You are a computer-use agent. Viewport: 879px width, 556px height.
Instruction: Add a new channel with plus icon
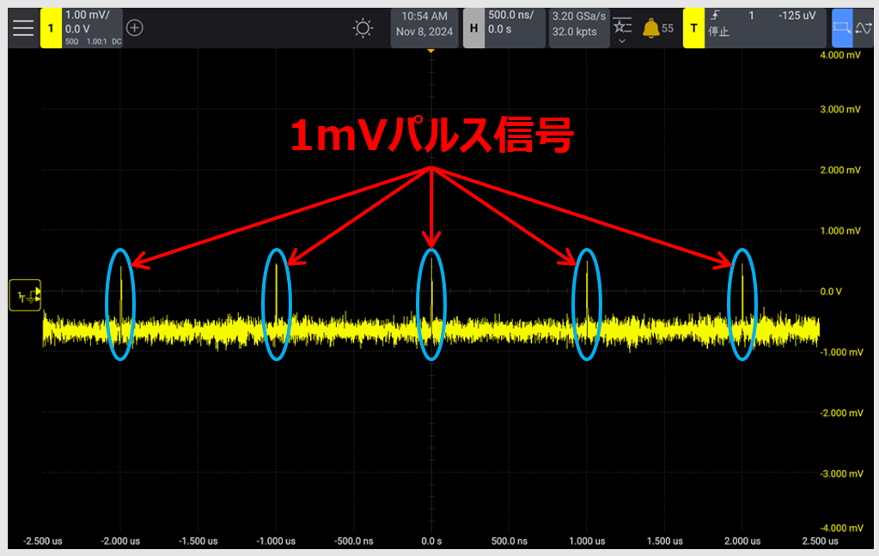click(135, 28)
